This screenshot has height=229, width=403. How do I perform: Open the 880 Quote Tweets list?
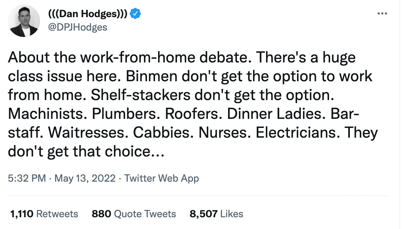134,214
